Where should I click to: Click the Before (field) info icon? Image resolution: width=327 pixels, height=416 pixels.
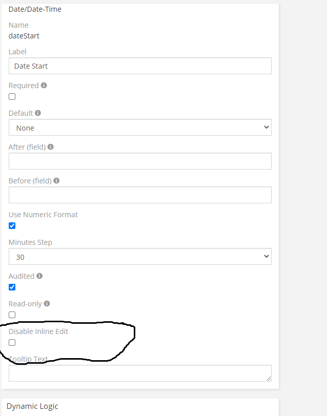56,181
